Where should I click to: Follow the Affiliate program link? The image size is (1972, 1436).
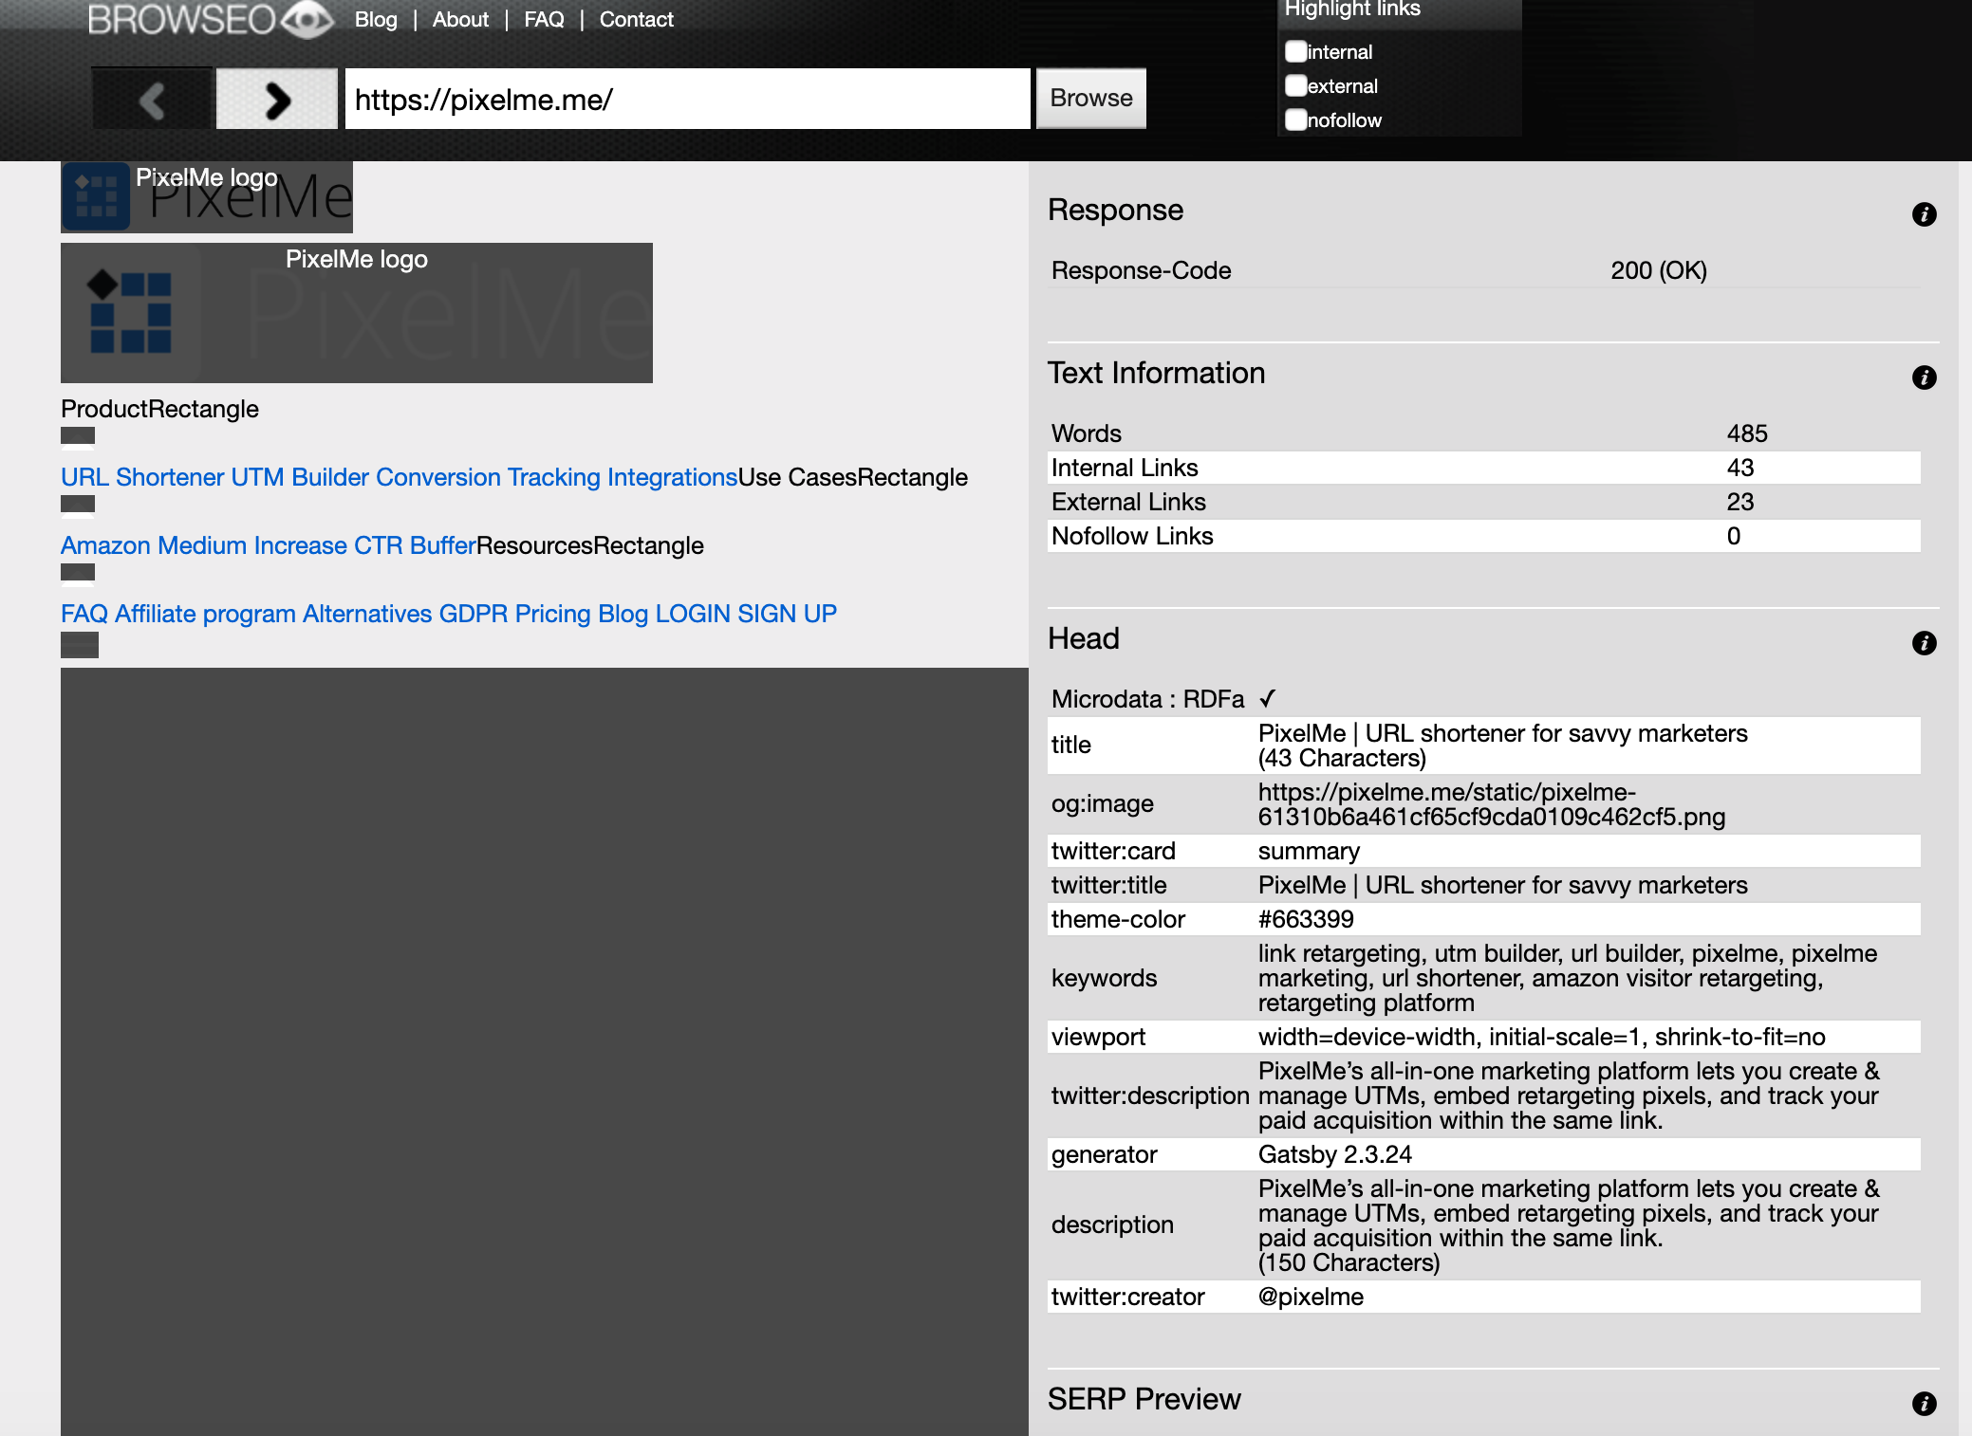(205, 614)
